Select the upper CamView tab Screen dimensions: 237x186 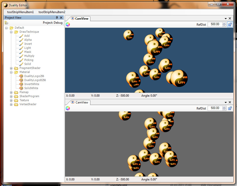pyautogui.click(x=80, y=19)
